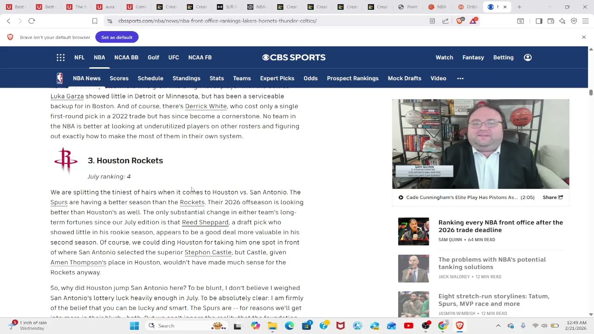Dismiss the default browser notification bar

(584, 37)
